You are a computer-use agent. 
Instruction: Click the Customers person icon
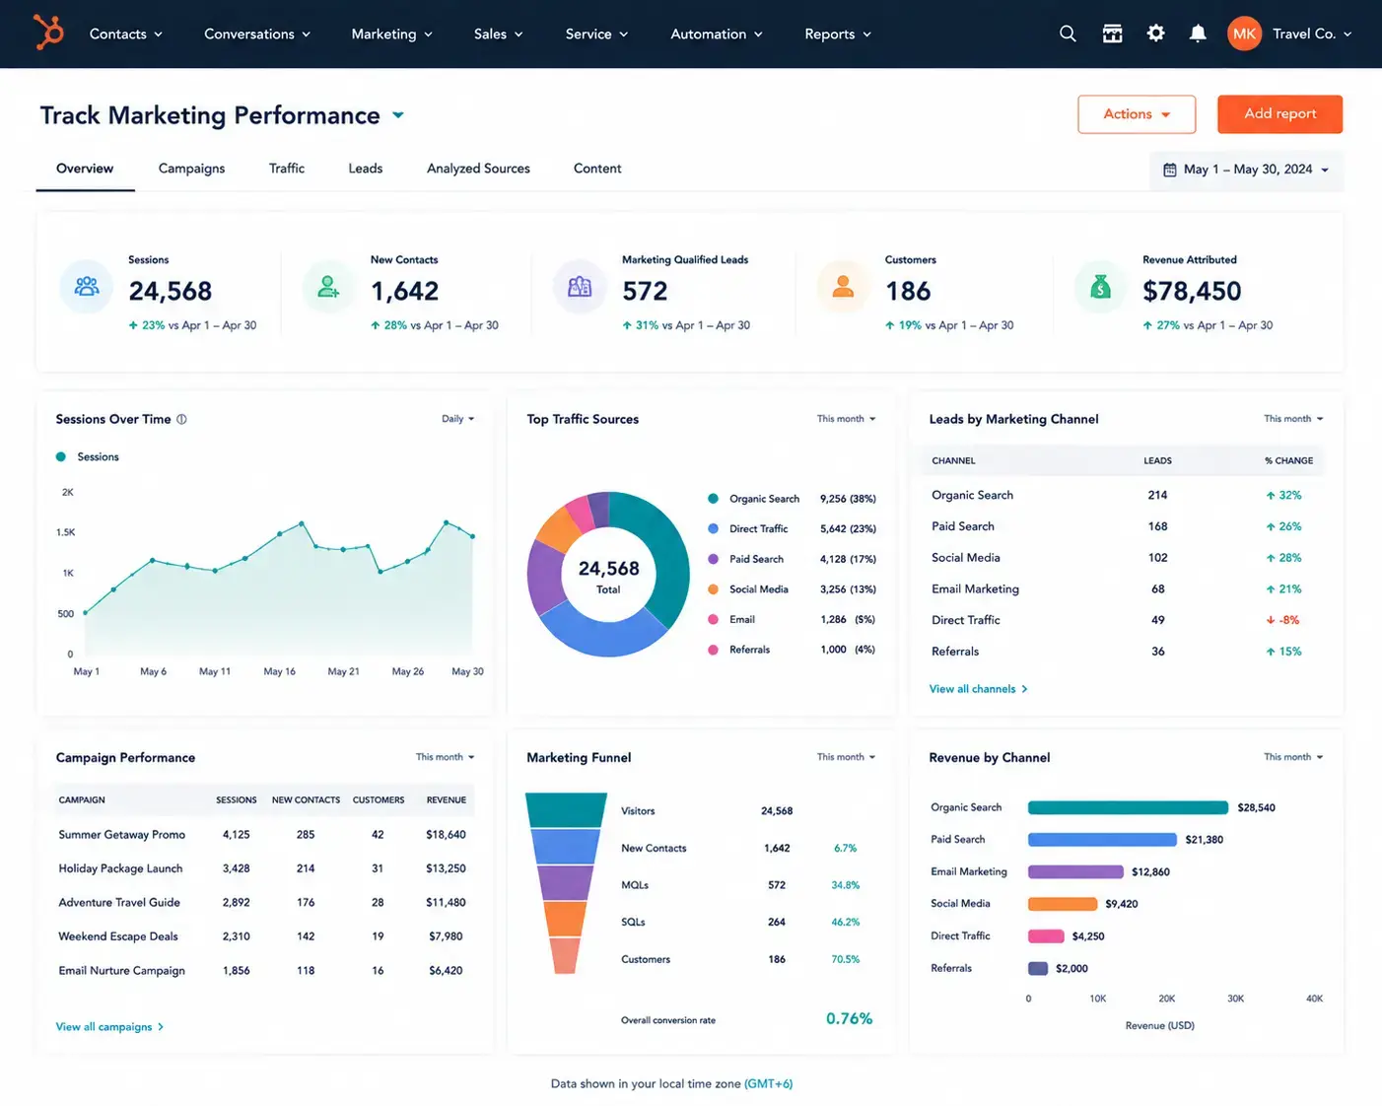(x=843, y=287)
